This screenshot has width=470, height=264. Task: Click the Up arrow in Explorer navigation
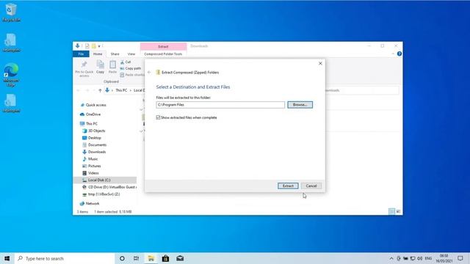click(100, 90)
